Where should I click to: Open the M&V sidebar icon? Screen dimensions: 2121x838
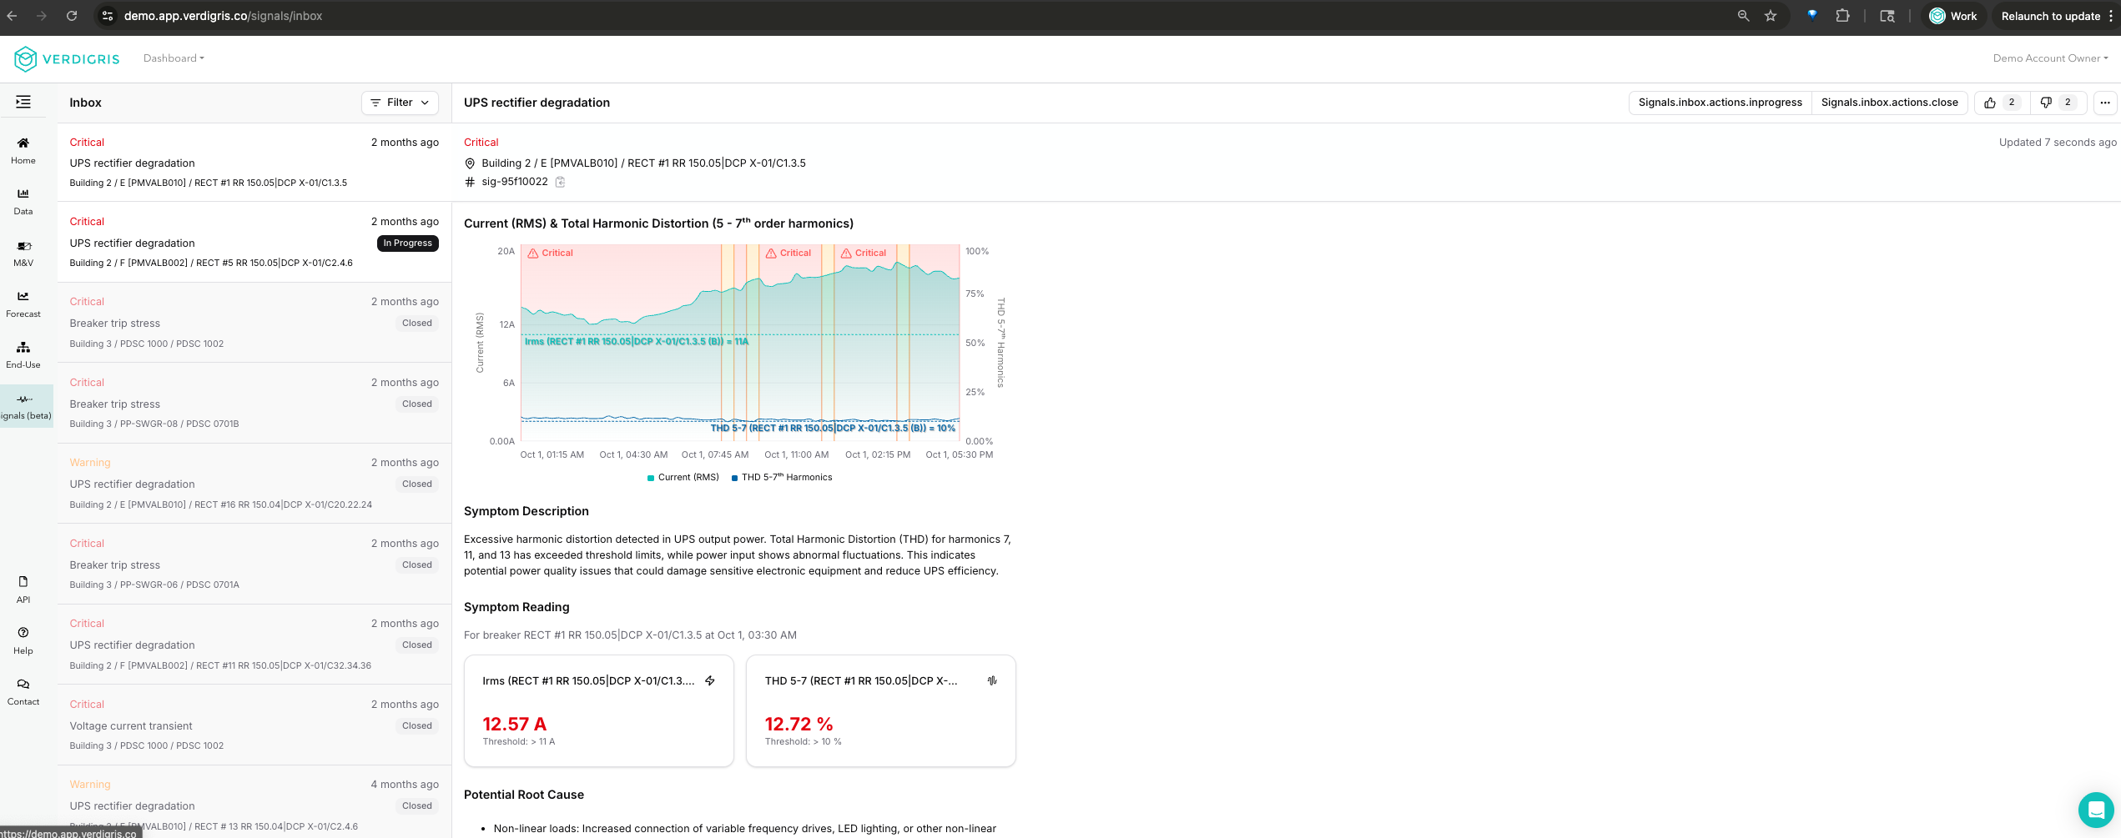(x=23, y=253)
